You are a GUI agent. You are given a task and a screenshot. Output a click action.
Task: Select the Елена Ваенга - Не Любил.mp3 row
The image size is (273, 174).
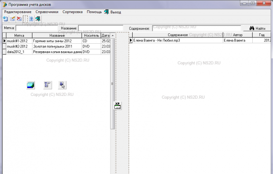[200, 40]
